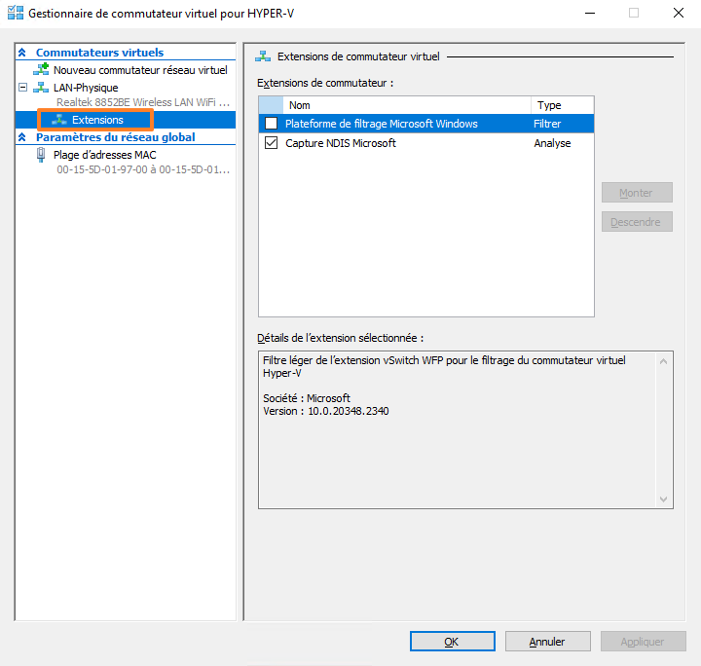The height and width of the screenshot is (666, 701).
Task: Collapse the Paramètres du réseau global chevron
Action: click(x=22, y=137)
